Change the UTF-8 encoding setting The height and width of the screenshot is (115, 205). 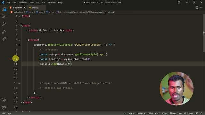pos(150,113)
